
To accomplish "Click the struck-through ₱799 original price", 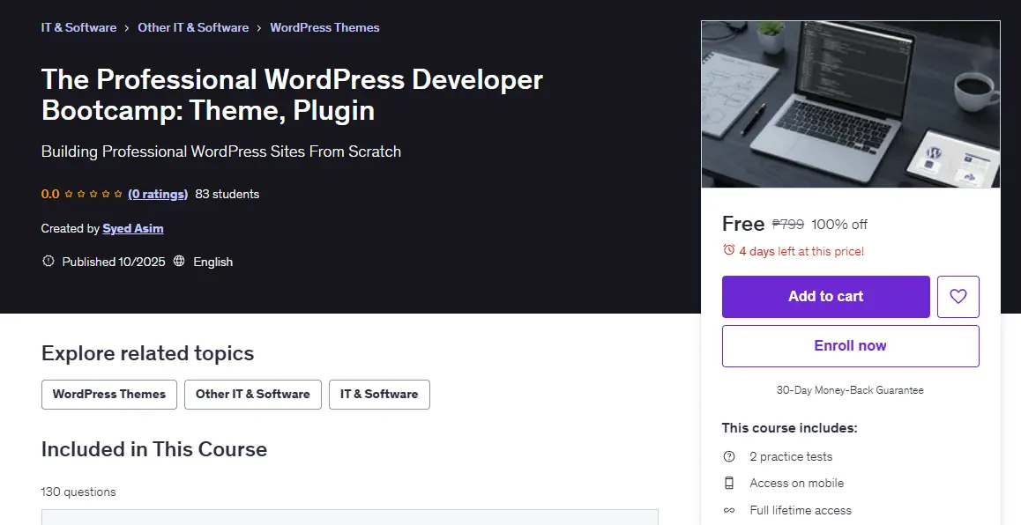I will pyautogui.click(x=788, y=225).
